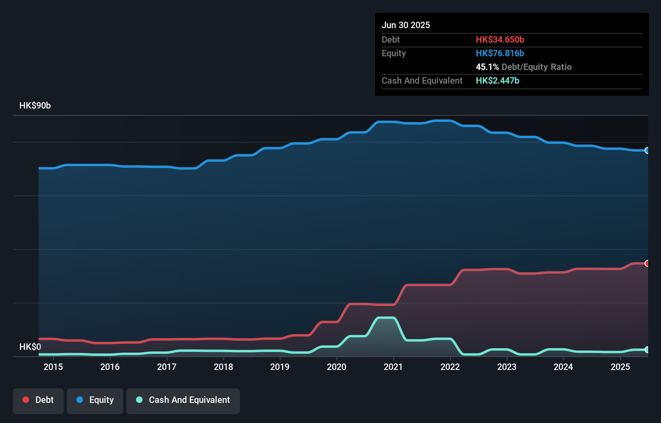The height and width of the screenshot is (423, 661).
Task: Click the 2020 year label on the axis
Action: [337, 367]
